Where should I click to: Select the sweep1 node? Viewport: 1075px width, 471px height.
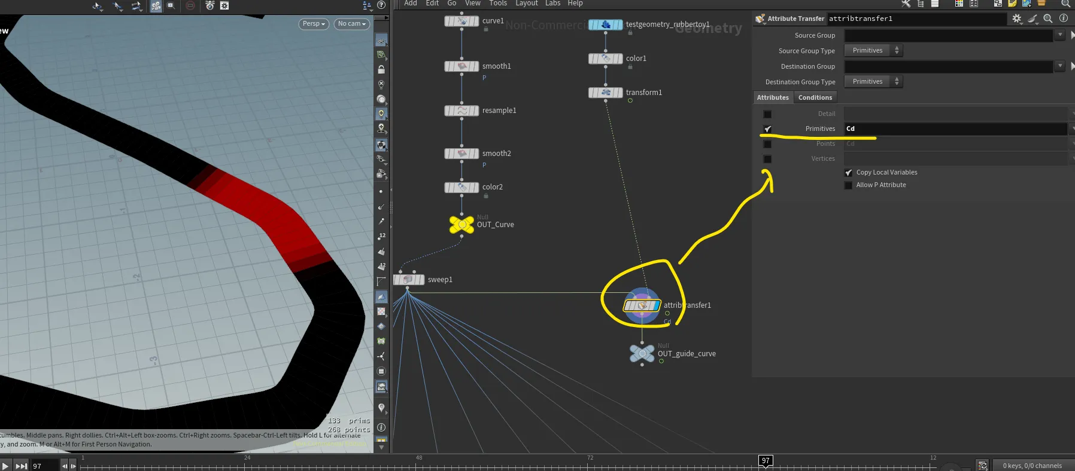[x=409, y=280]
